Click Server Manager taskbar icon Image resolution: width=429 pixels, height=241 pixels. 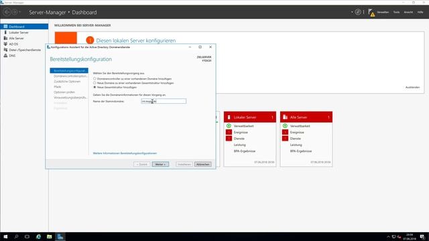point(60,236)
